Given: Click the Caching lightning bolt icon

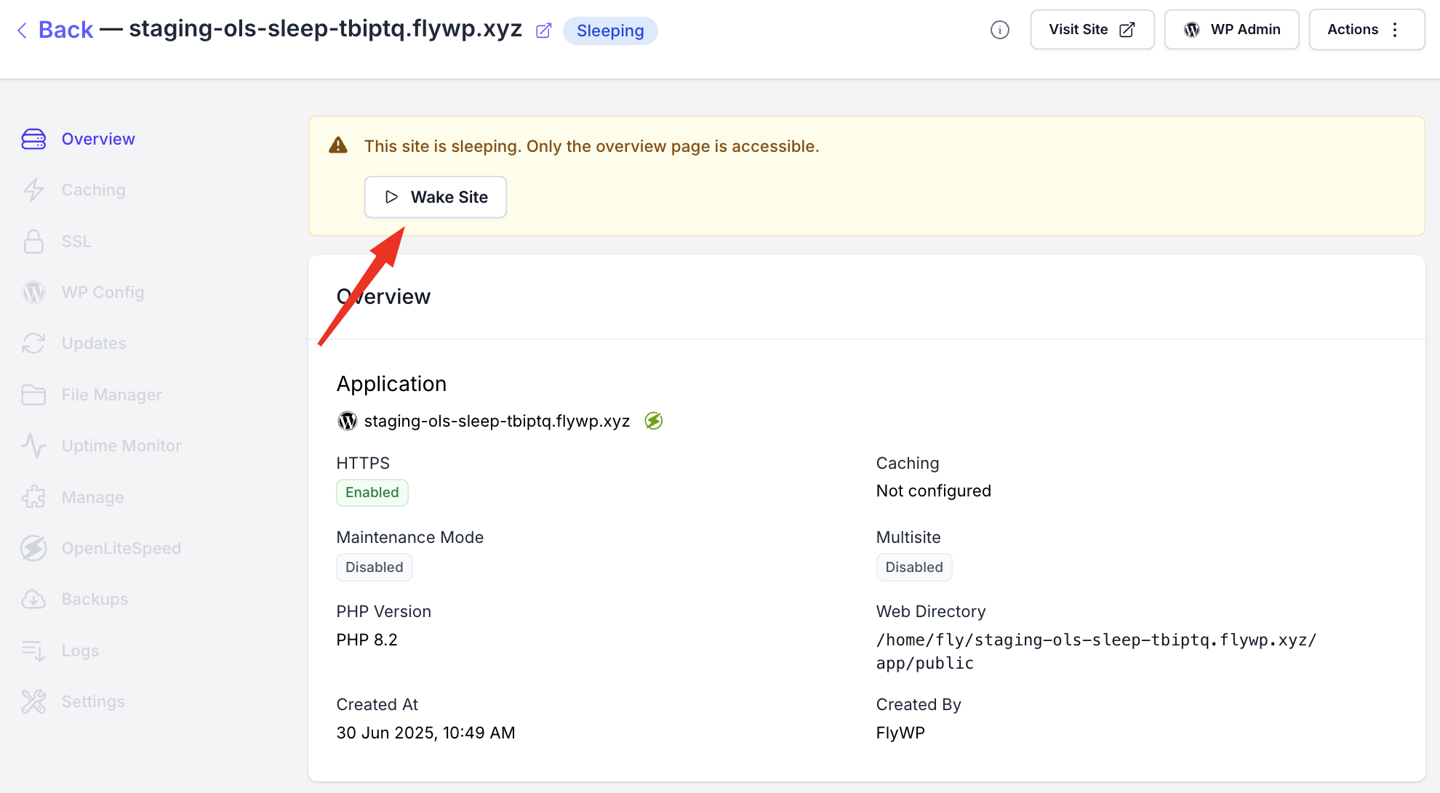Looking at the screenshot, I should click(x=33, y=190).
